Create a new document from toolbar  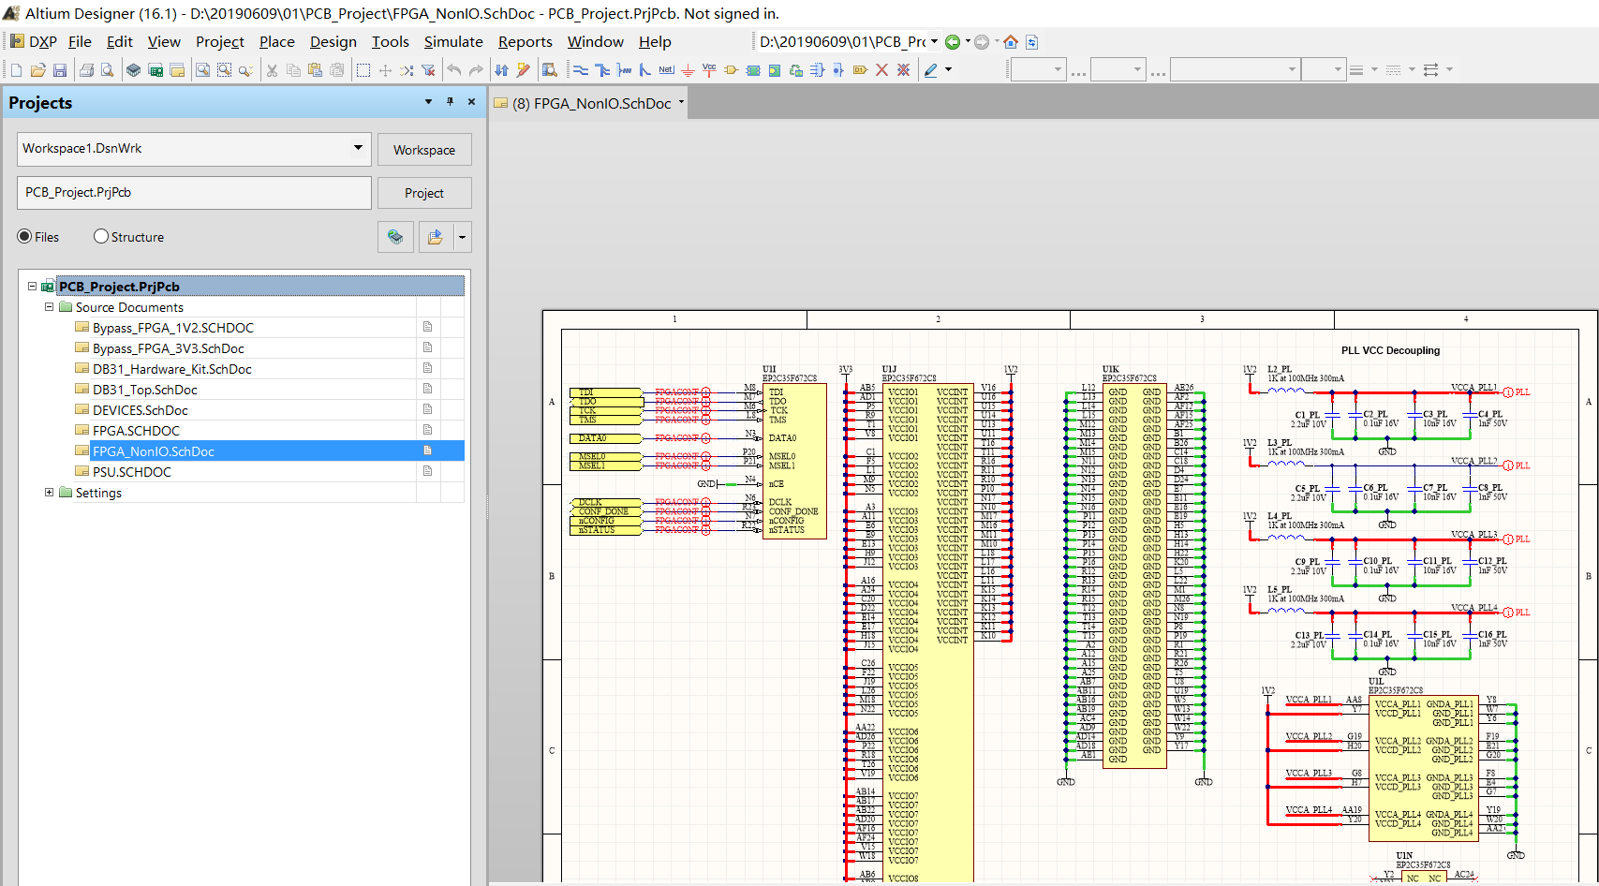pyautogui.click(x=16, y=70)
